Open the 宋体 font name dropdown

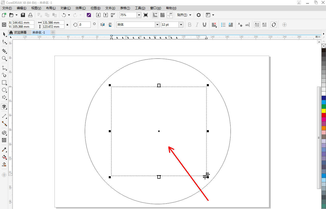click(x=157, y=25)
